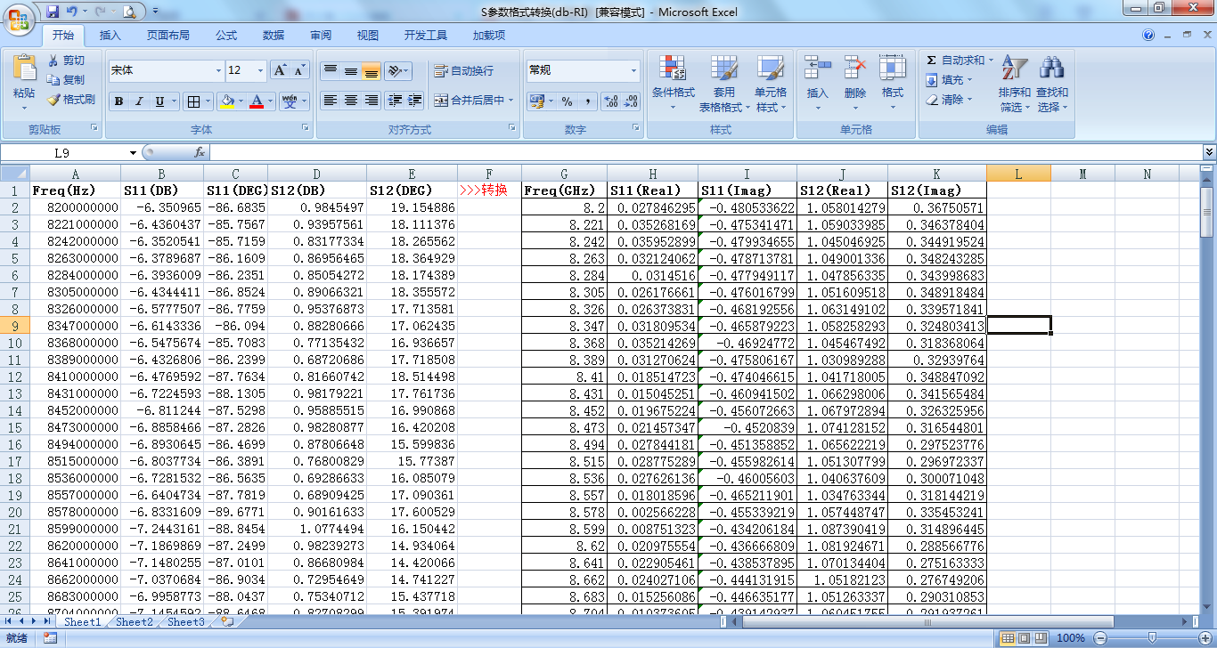Decrease font size with the small A icon

click(299, 70)
